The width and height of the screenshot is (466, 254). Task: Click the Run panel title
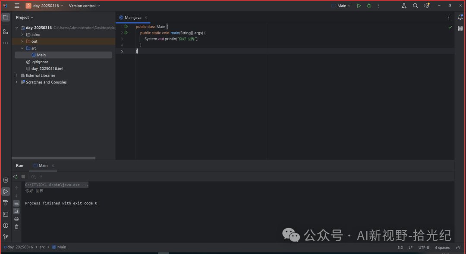click(x=19, y=165)
